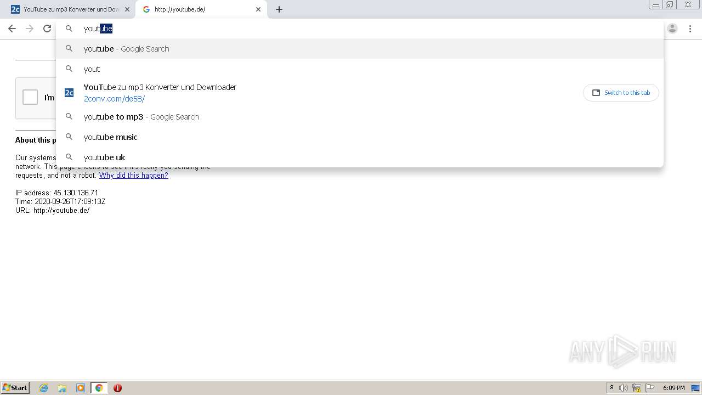Choose 'youtube - Google Search' suggestion
The width and height of the screenshot is (702, 395).
click(x=359, y=49)
